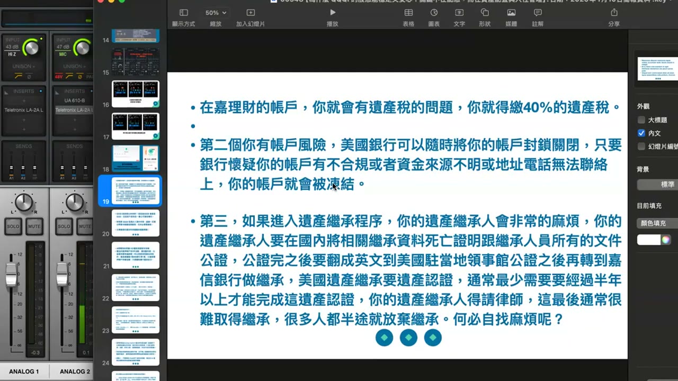Click the 播放 play icon in the toolbar

(x=333, y=13)
